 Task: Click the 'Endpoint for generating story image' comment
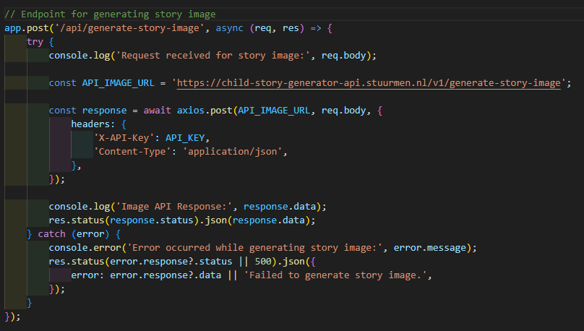[x=119, y=14]
